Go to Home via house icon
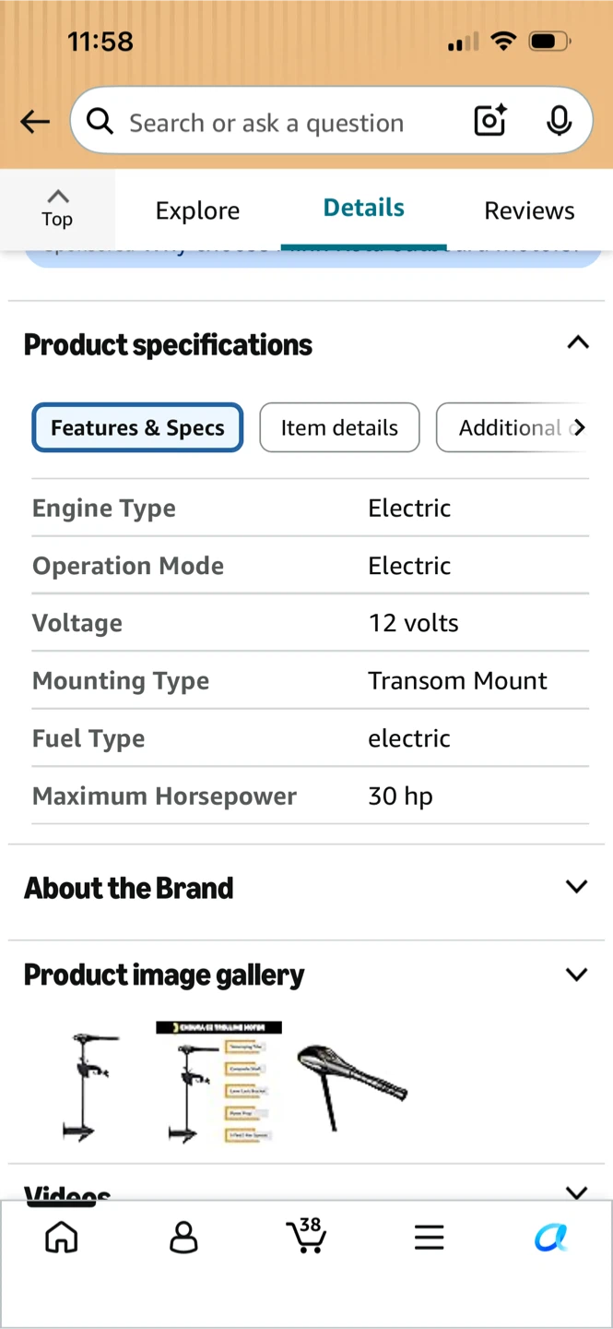 click(62, 1238)
